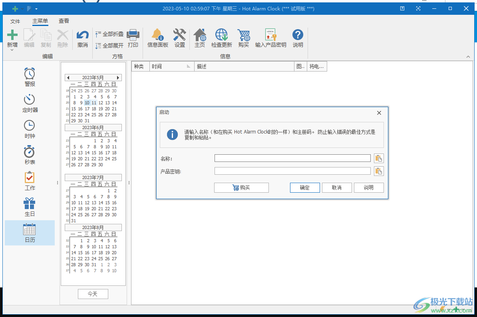Screen dimensions: 477x317
Task: Select 秒表 stopwatch in sidebar
Action: click(30, 156)
